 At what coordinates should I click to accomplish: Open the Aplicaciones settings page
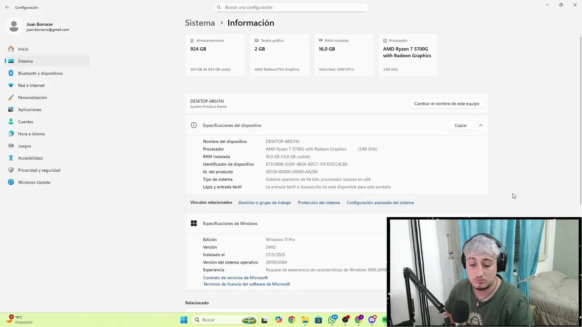click(x=47, y=109)
